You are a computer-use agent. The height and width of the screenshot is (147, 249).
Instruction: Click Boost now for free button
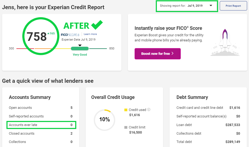(x=157, y=54)
